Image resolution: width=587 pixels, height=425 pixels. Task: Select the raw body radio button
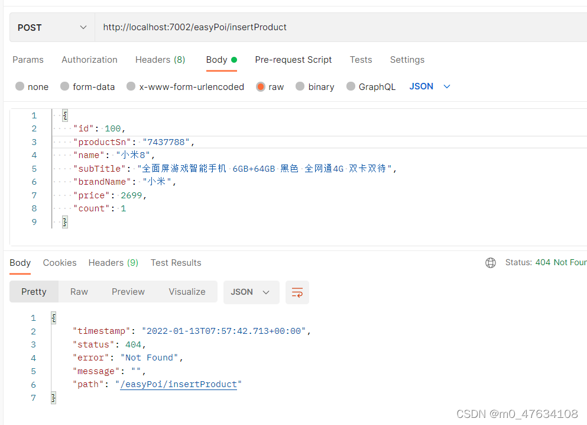tap(261, 86)
